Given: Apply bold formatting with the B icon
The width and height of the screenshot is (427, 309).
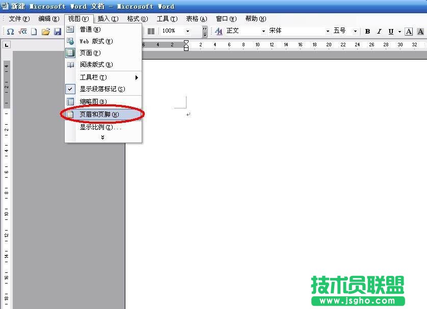Looking at the screenshot, I should coord(367,31).
